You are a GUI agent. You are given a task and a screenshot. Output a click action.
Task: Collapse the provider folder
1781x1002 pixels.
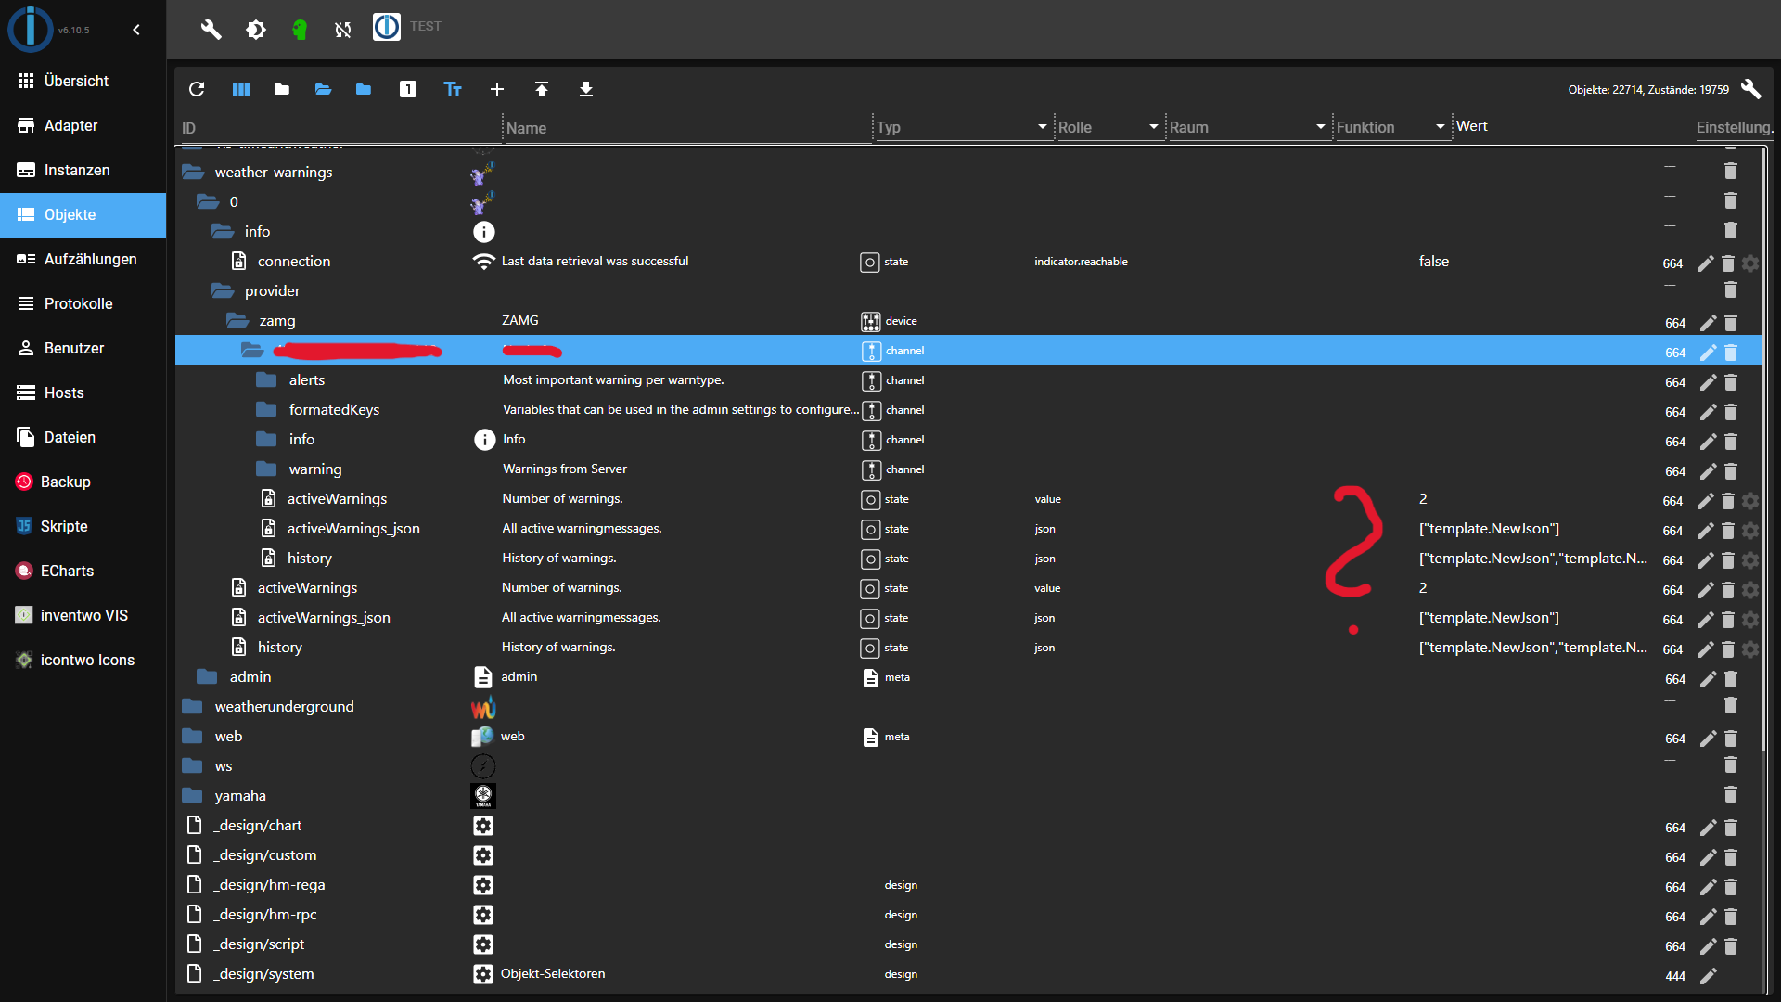(x=223, y=290)
